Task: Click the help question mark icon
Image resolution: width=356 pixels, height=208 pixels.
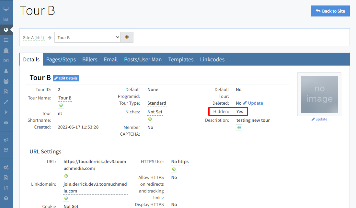Action: [x=6, y=198]
